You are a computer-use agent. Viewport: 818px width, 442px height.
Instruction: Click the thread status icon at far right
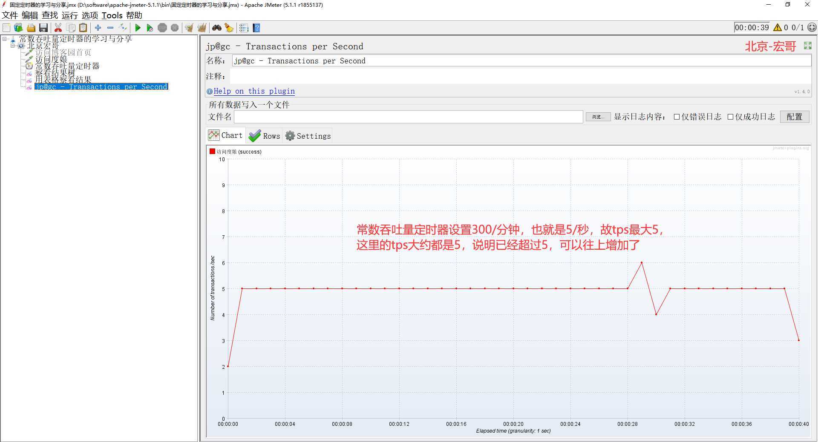[x=812, y=28]
